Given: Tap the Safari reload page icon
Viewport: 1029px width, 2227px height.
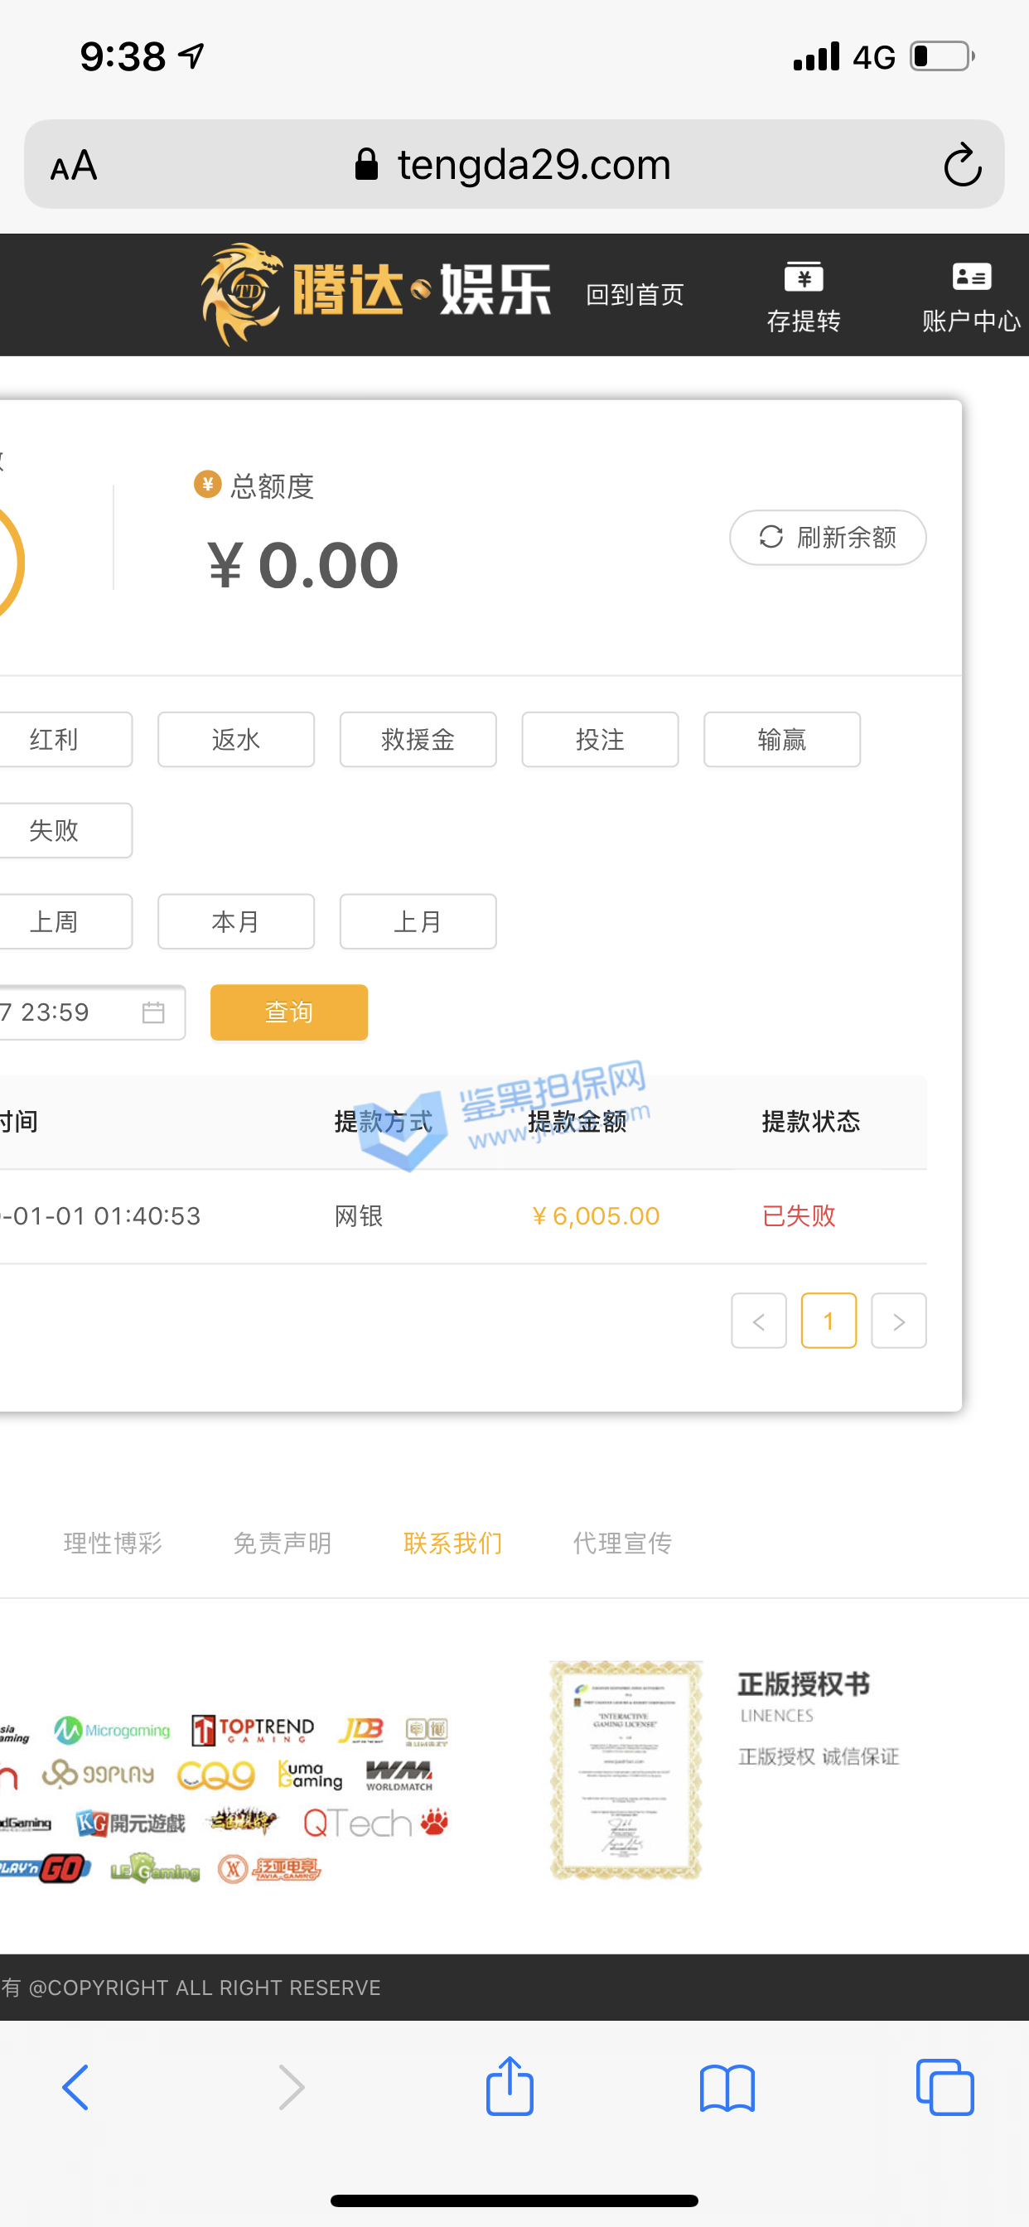Looking at the screenshot, I should 962,165.
